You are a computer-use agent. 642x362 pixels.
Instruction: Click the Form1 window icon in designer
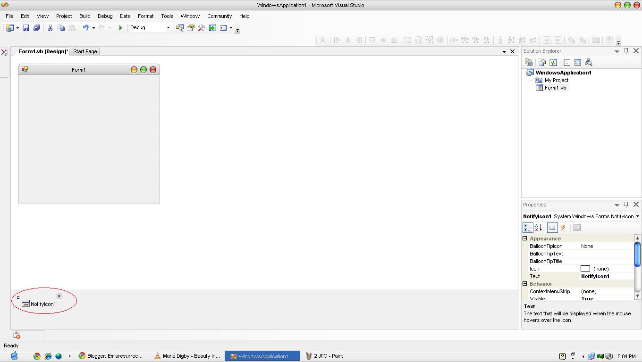tap(25, 70)
